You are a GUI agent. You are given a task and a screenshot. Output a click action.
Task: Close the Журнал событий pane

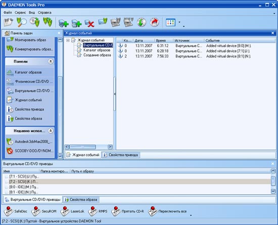272,33
